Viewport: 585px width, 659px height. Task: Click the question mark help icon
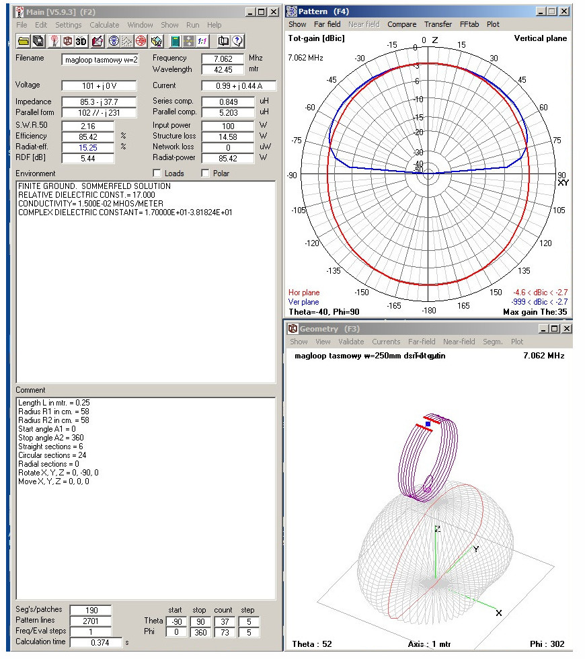point(238,42)
